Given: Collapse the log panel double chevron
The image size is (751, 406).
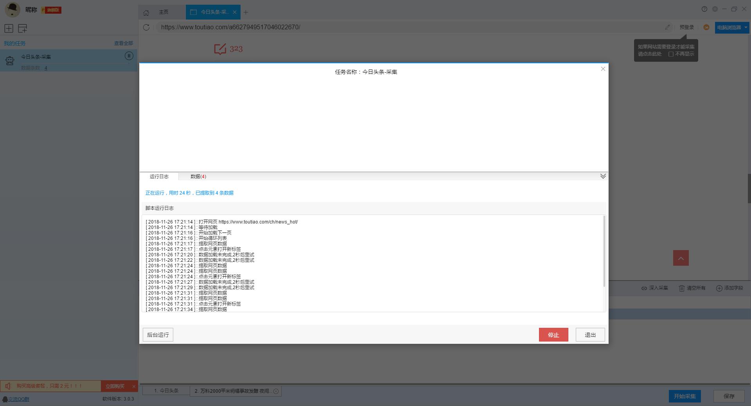Looking at the screenshot, I should point(603,176).
